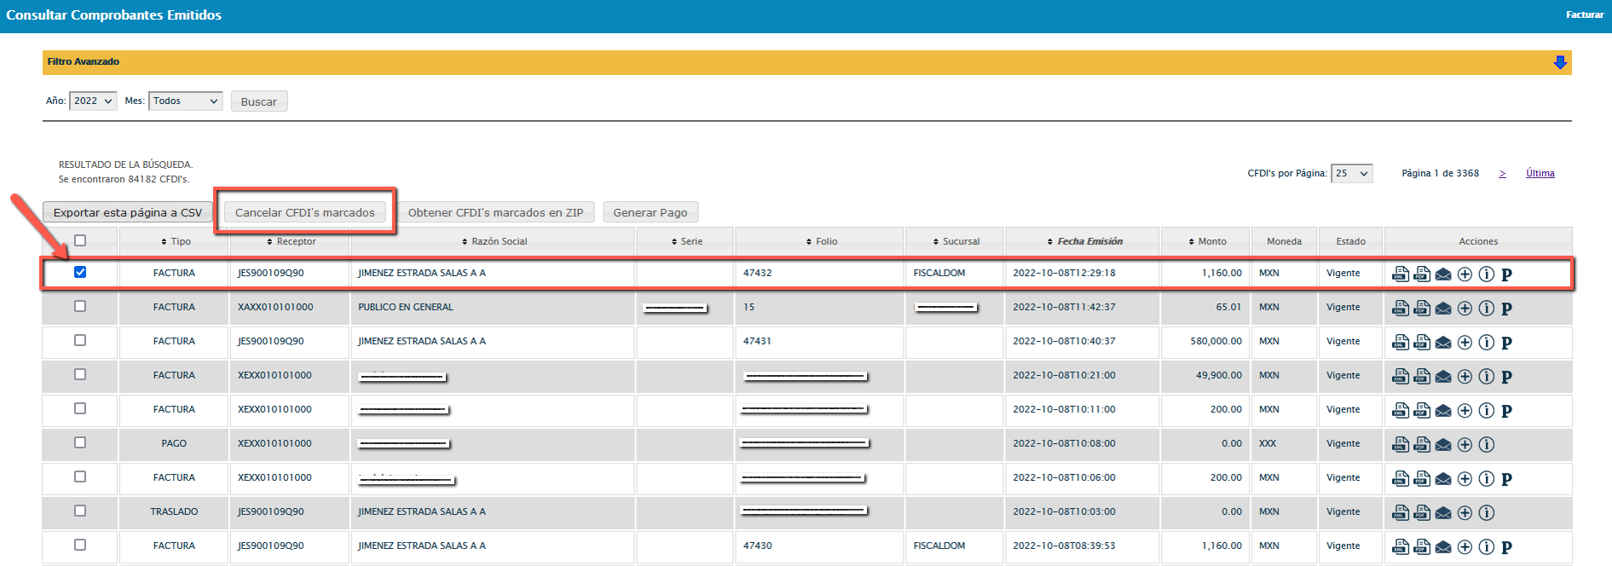Go to the Última page link

tap(1540, 174)
